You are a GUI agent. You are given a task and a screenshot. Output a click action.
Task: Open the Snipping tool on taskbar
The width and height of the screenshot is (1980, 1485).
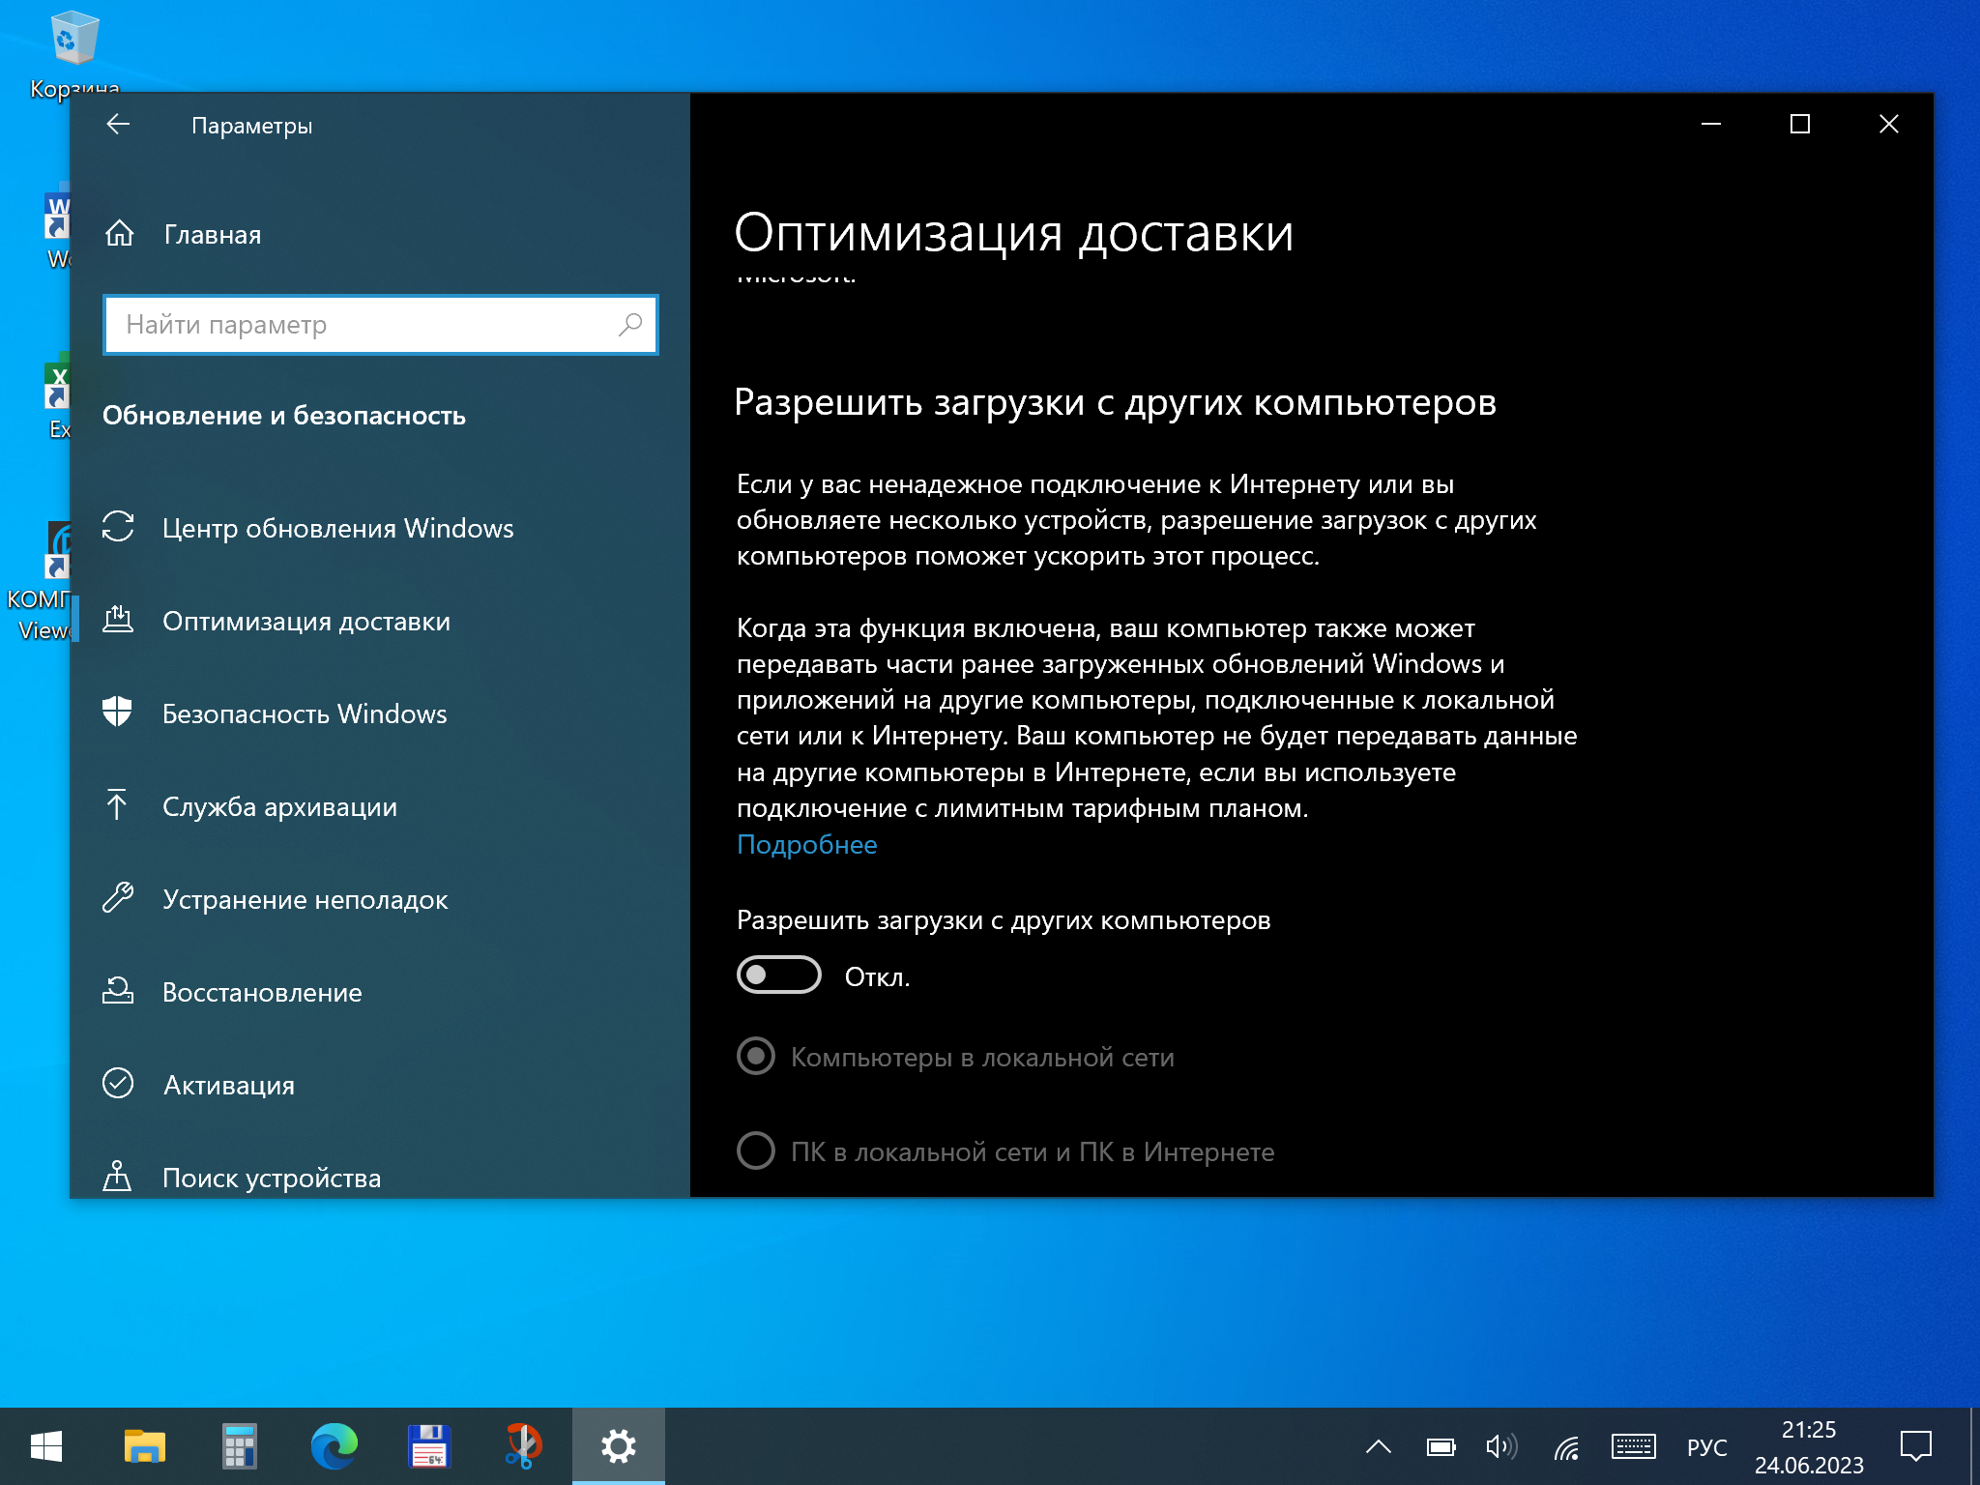pyautogui.click(x=524, y=1446)
